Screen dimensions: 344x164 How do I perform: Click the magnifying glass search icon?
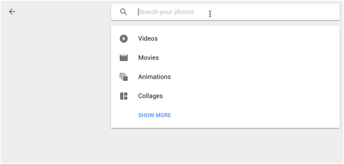point(124,12)
